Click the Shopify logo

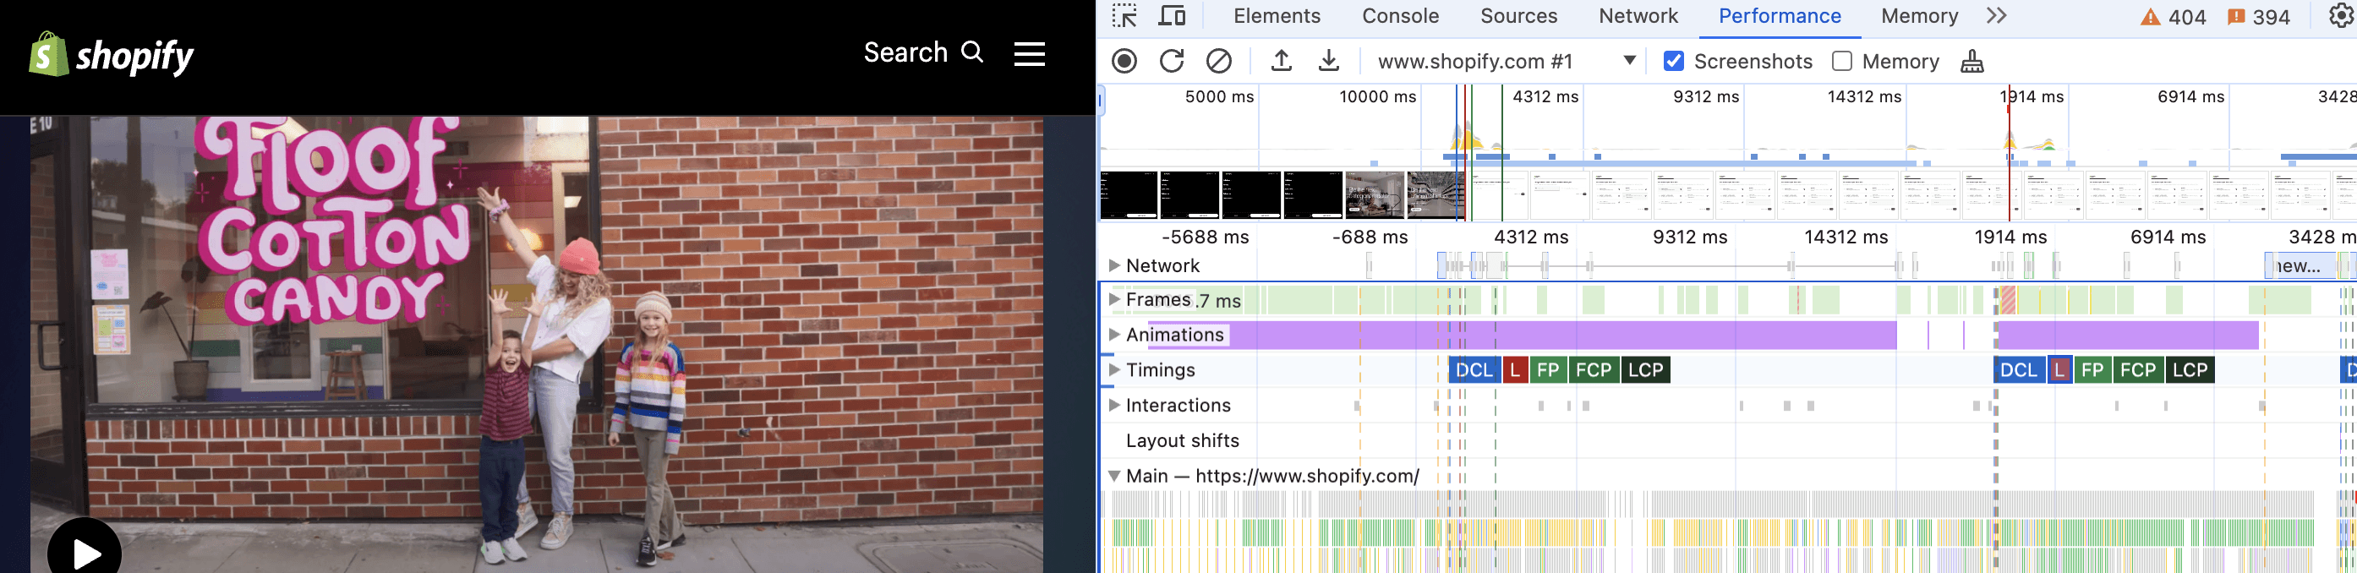(111, 55)
